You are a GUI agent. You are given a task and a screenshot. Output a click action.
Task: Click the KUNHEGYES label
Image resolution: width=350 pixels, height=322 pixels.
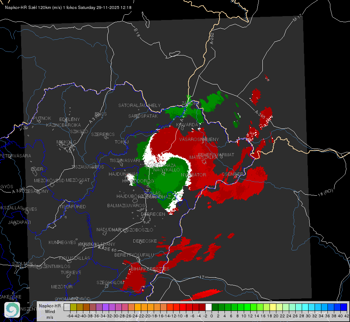(62, 242)
